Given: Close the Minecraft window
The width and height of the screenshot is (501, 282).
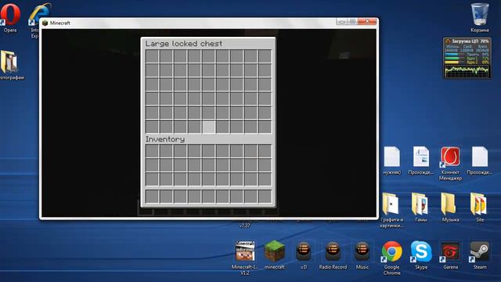Looking at the screenshot, I should [367, 21].
